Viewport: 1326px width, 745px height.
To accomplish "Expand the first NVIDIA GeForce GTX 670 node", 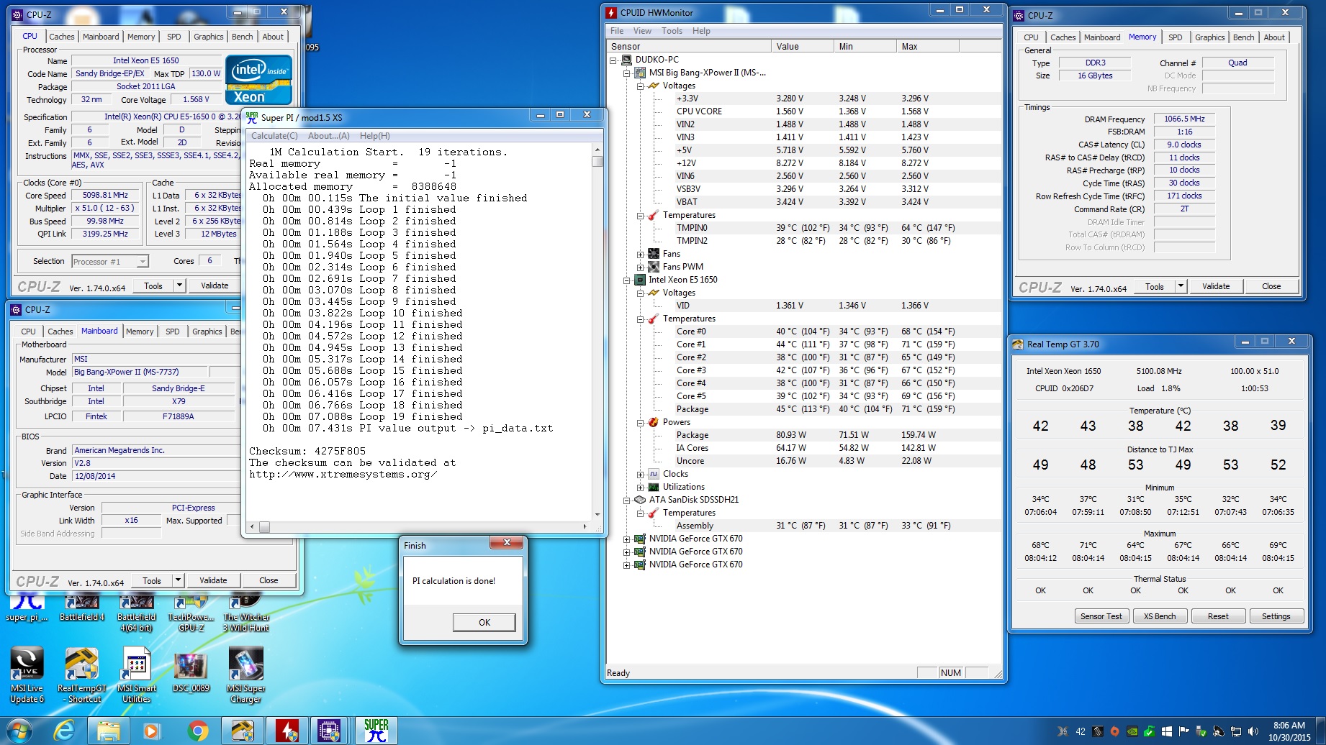I will click(x=626, y=539).
